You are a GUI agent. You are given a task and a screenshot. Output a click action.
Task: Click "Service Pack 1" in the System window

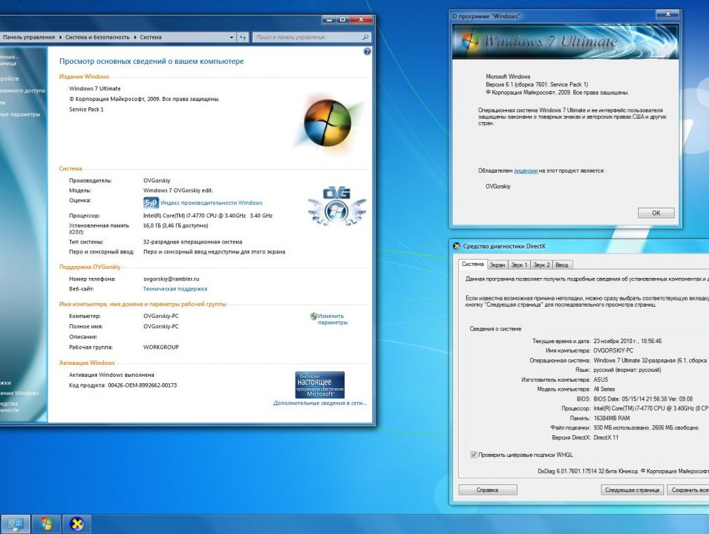pyautogui.click(x=86, y=109)
